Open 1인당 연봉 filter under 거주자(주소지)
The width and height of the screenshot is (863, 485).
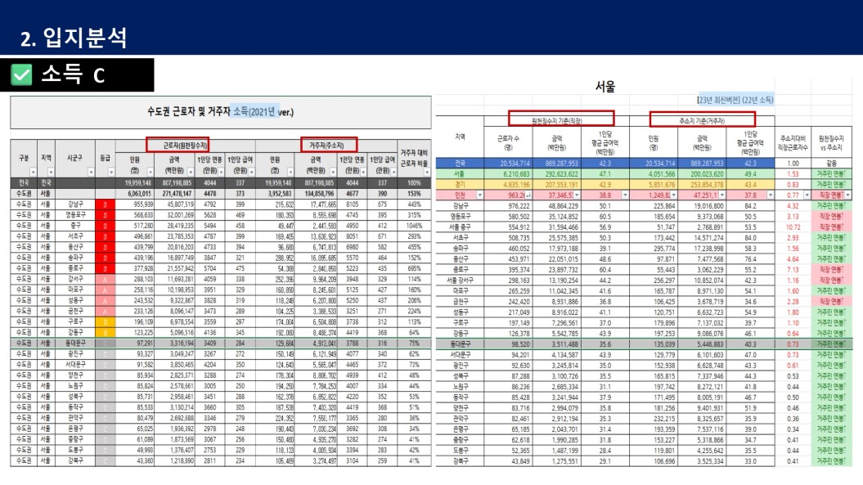coord(362,173)
